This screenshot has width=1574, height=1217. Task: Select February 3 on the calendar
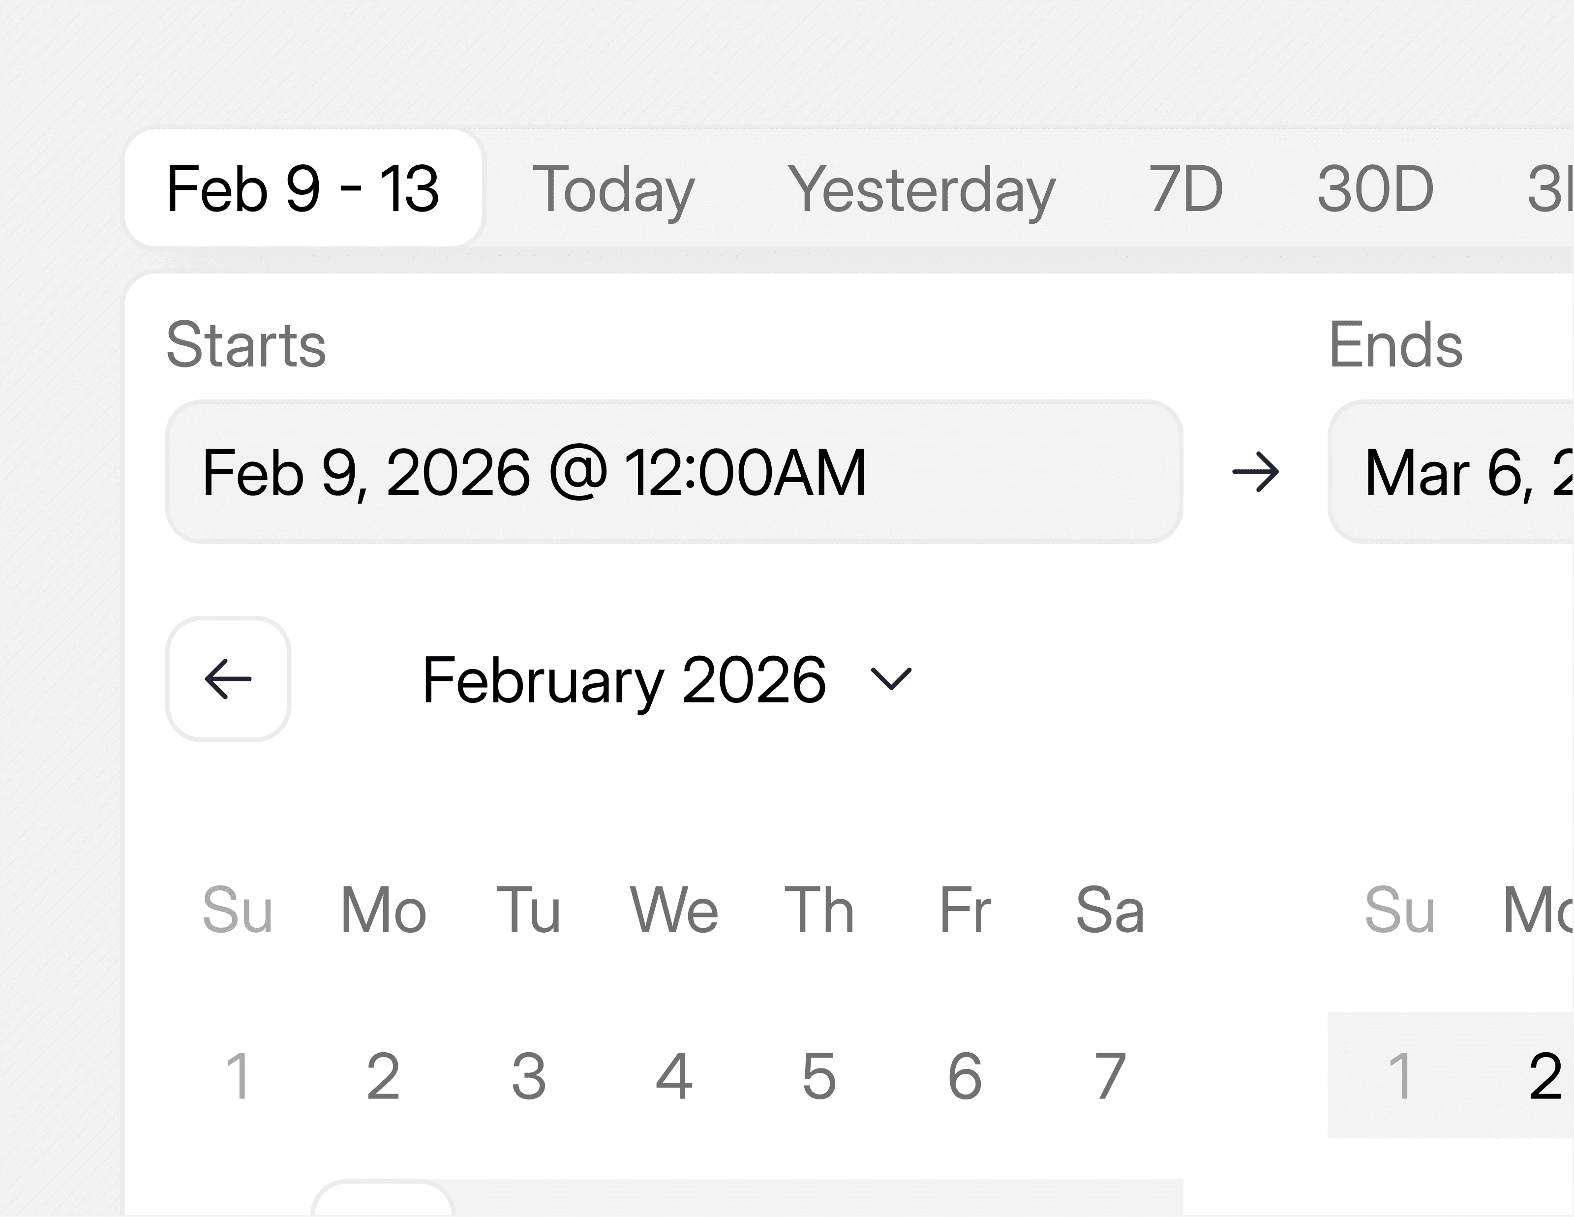click(529, 1076)
